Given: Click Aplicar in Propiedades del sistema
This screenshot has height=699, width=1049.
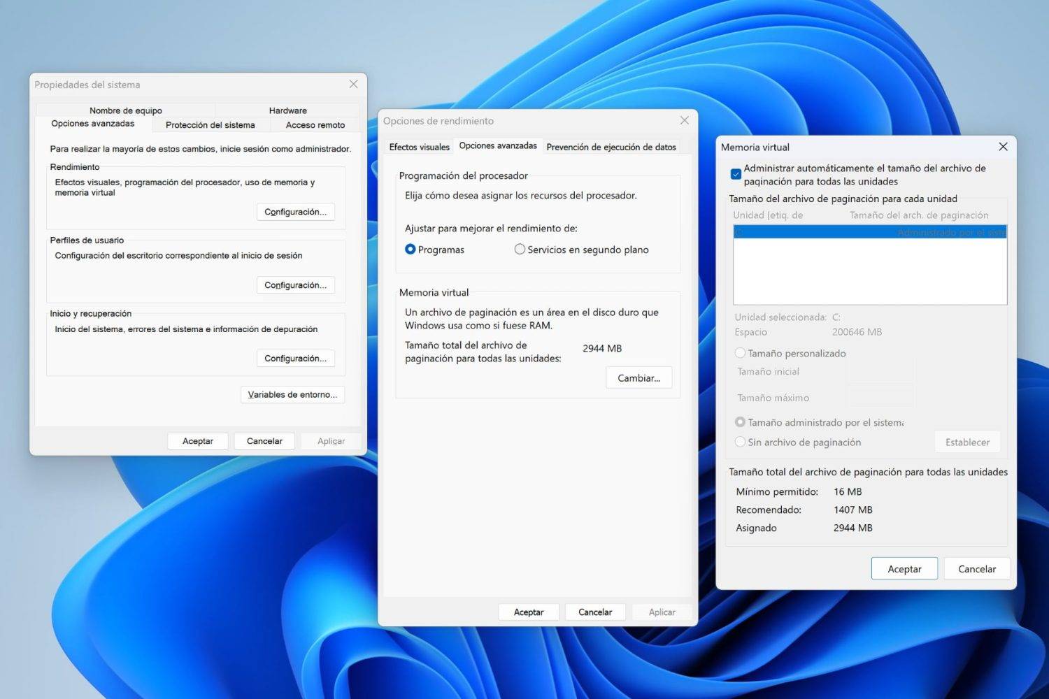Looking at the screenshot, I should [x=331, y=441].
